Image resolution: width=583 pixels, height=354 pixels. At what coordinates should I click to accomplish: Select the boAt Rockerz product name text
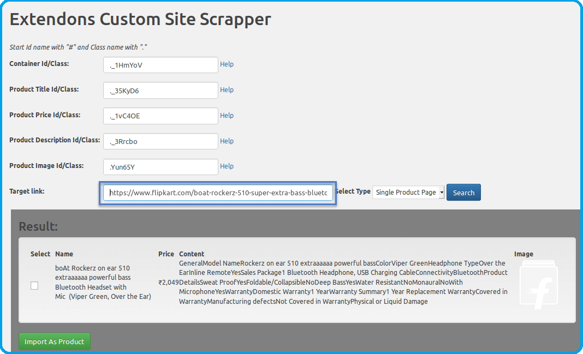pos(103,283)
